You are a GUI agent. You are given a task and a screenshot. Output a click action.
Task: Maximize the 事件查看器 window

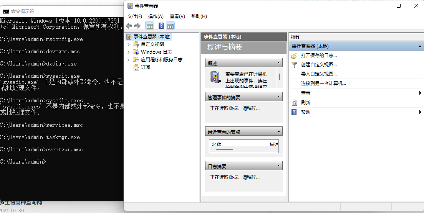click(399, 6)
